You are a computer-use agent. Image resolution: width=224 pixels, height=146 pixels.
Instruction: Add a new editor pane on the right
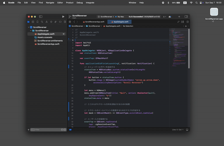pos(188,22)
